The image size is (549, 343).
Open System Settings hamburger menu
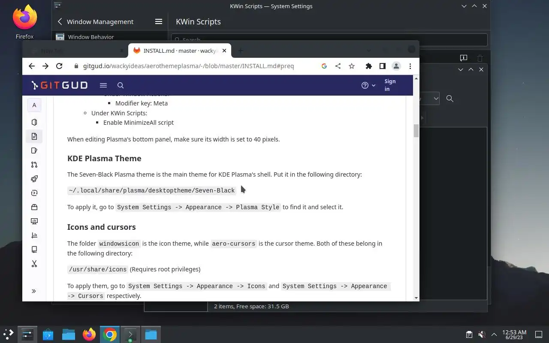click(159, 21)
